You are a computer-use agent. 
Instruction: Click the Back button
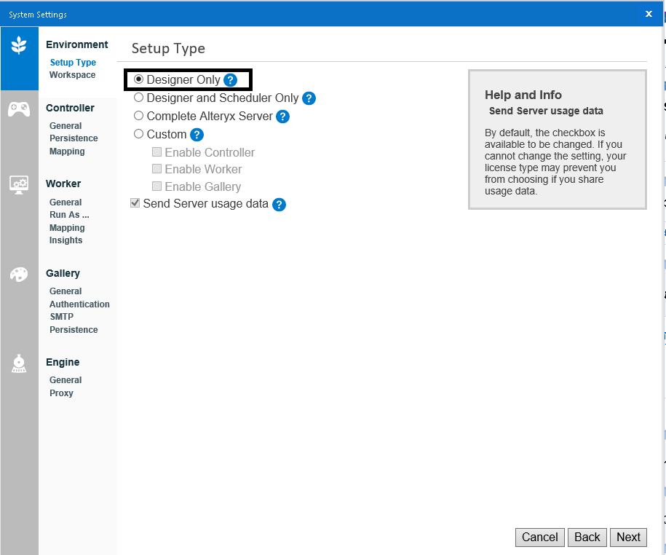click(587, 537)
